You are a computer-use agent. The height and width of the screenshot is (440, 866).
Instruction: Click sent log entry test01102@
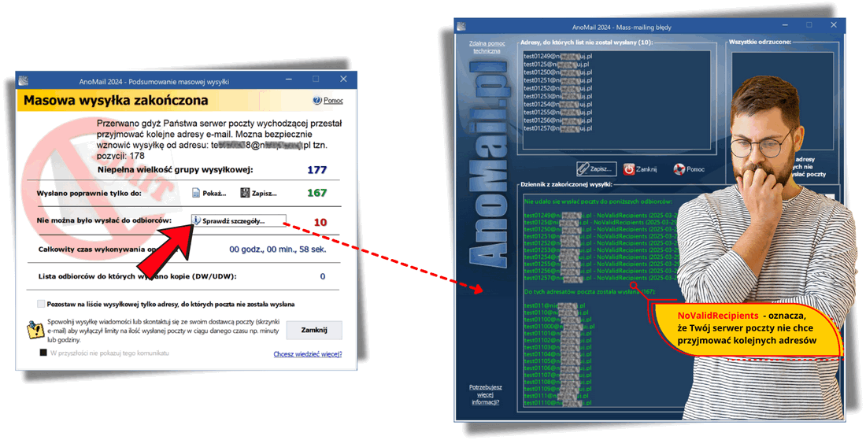tap(558, 341)
